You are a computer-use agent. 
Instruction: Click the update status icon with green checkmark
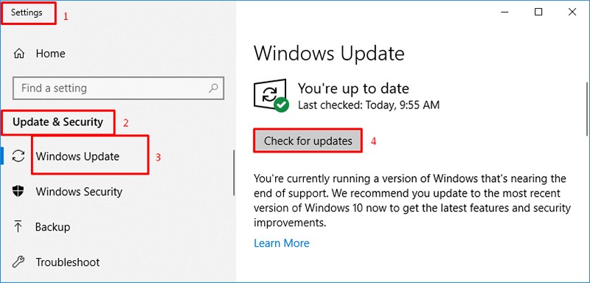(x=271, y=96)
